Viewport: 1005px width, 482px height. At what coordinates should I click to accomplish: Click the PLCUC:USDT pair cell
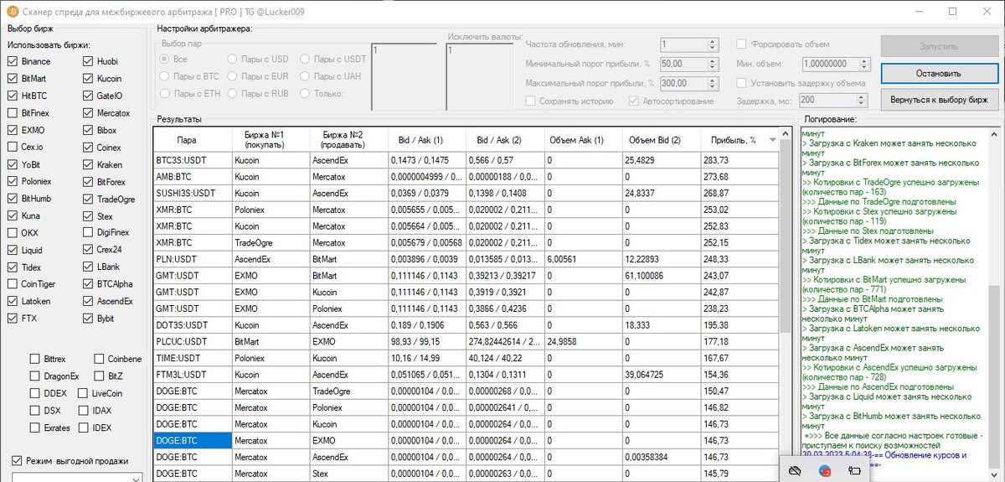193,341
